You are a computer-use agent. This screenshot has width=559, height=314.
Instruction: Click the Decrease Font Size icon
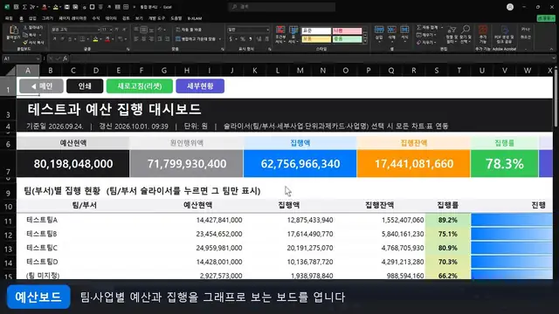point(124,30)
